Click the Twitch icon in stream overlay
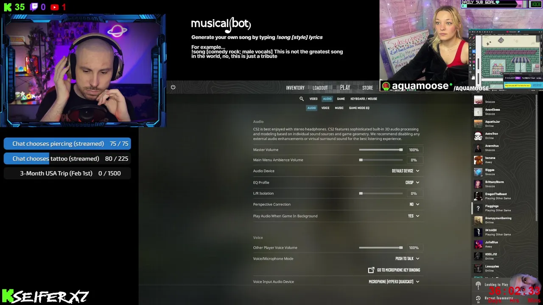543x305 pixels. click(x=34, y=7)
